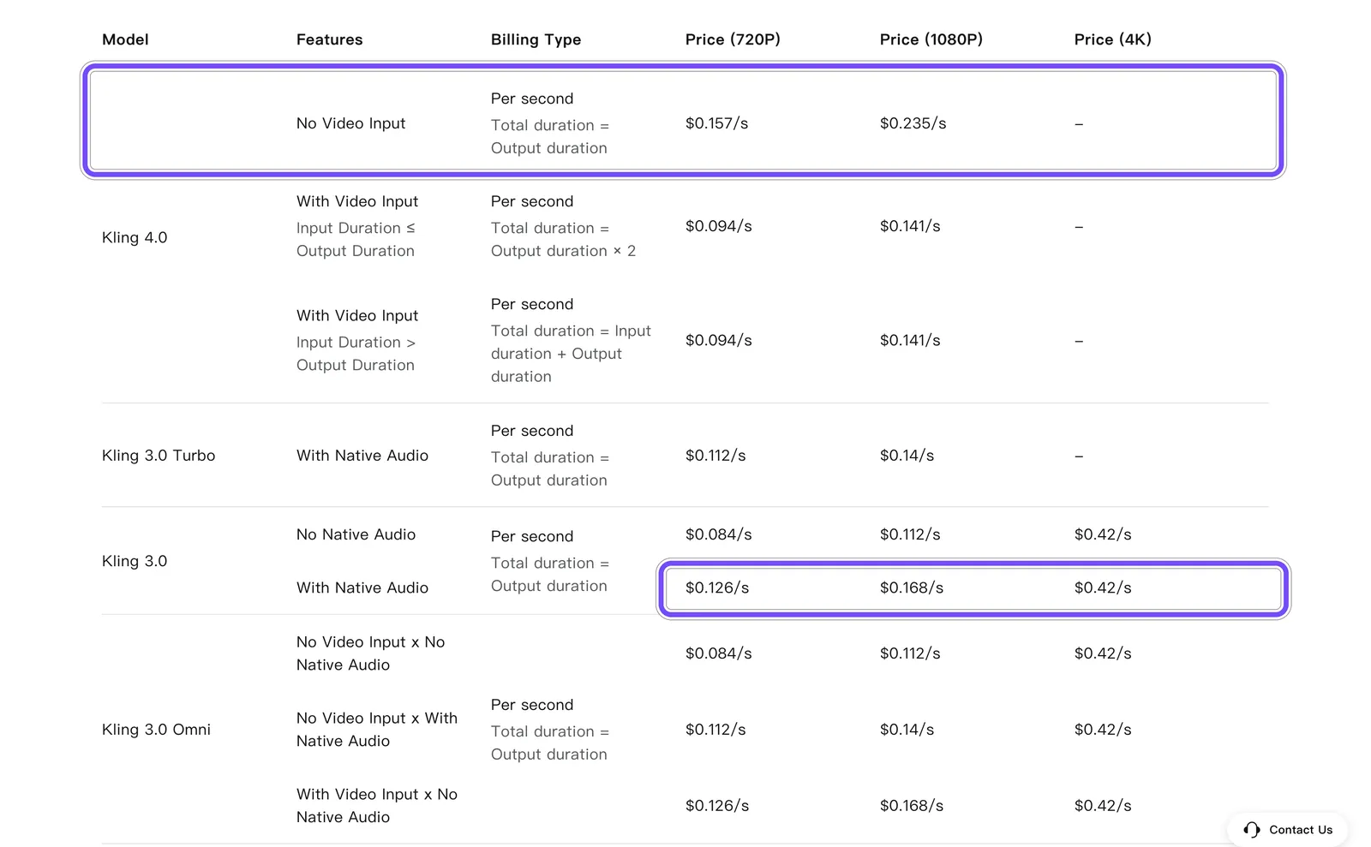The image size is (1371, 847).
Task: Click Kling 3.0 Turbo 'With Native Audio' feature
Action: (362, 456)
